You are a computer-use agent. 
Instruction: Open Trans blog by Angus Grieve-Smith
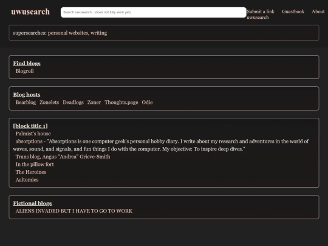pos(63,157)
